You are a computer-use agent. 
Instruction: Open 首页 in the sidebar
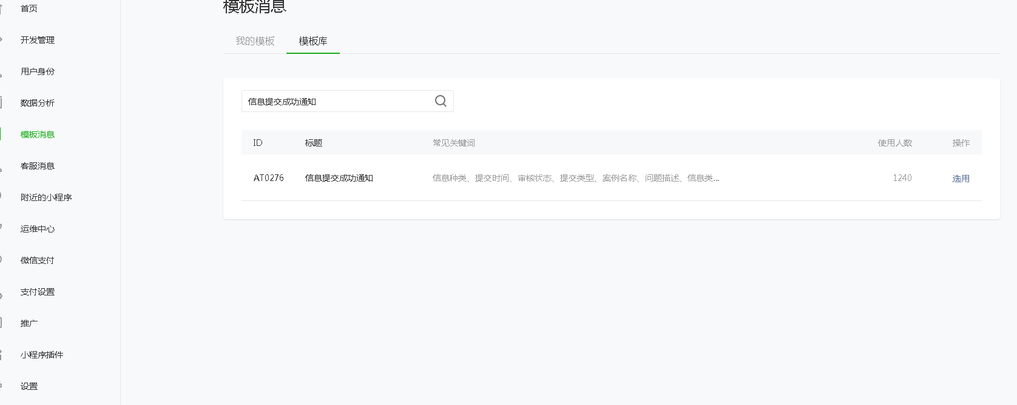coord(29,8)
